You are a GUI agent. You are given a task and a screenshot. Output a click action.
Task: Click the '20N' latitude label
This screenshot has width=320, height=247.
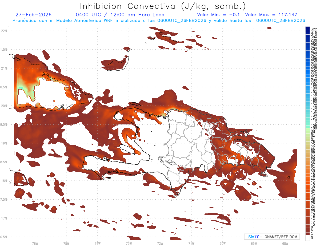point(4,106)
